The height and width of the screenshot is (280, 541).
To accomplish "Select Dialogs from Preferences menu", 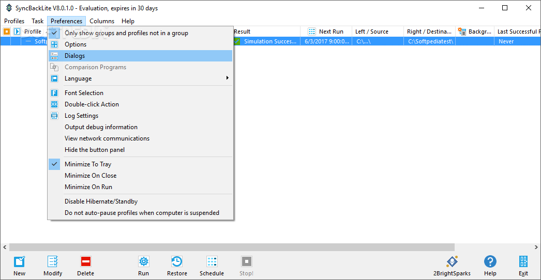I will [x=140, y=56].
